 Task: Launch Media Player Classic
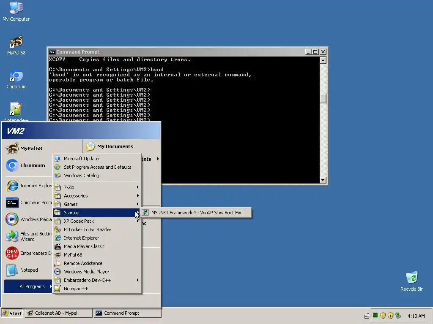[97, 246]
